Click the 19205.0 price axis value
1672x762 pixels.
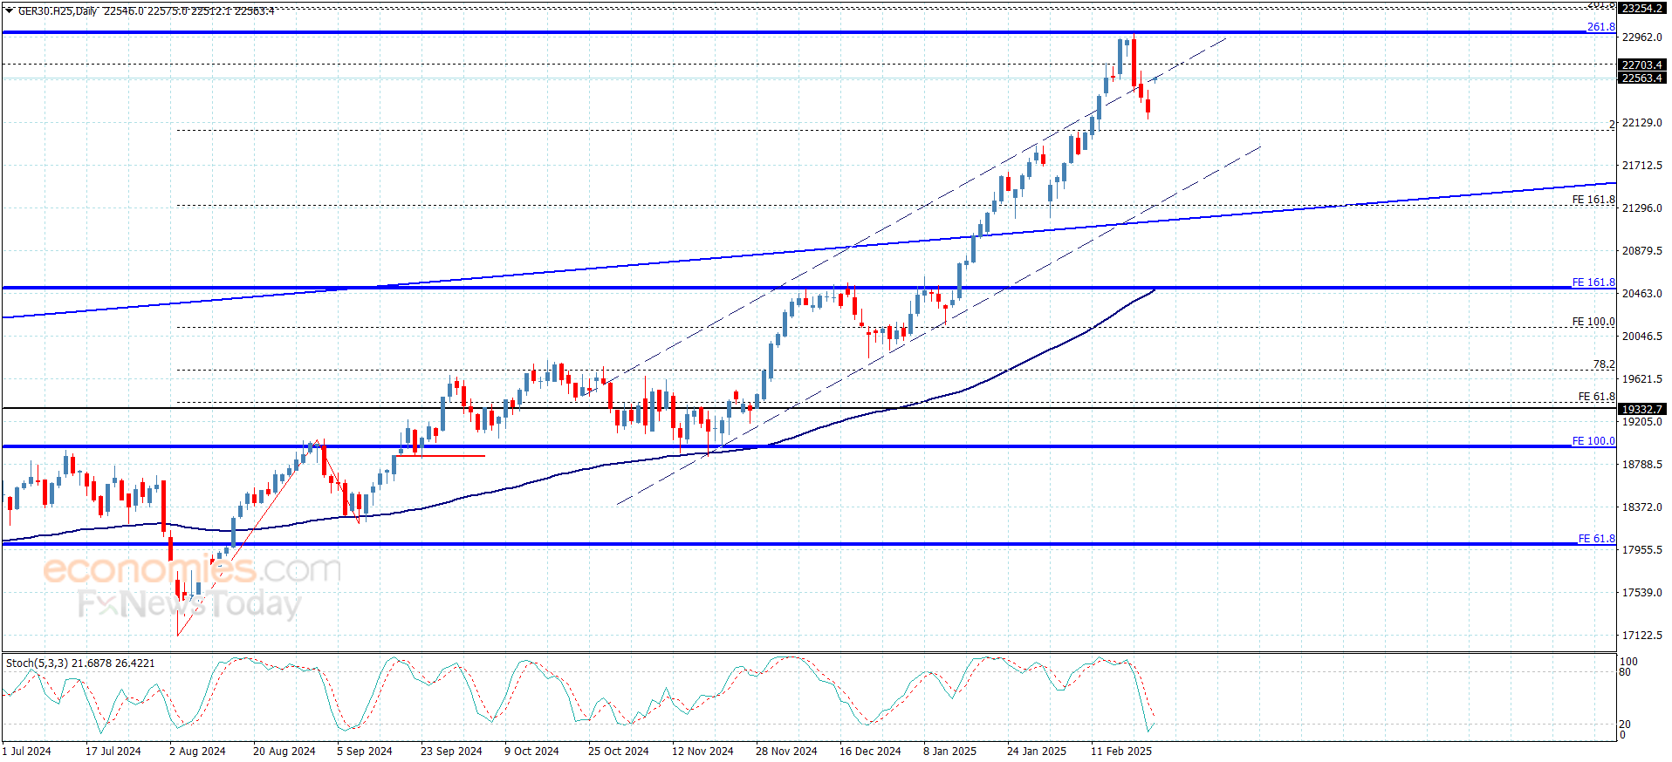point(1641,422)
